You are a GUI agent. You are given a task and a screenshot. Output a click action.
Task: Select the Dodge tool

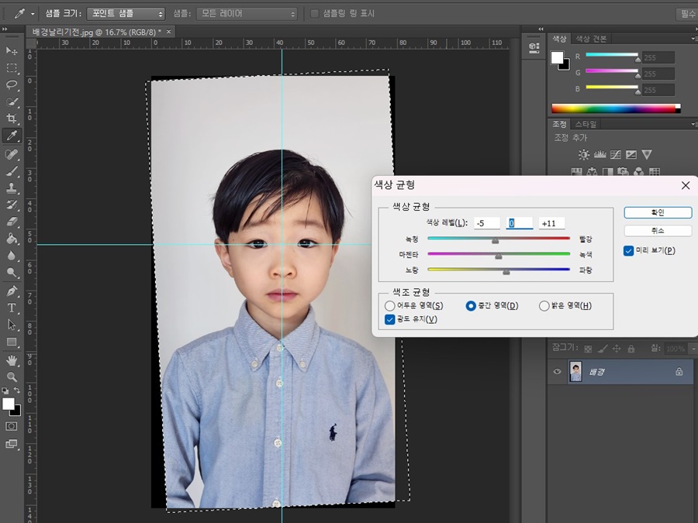12,272
